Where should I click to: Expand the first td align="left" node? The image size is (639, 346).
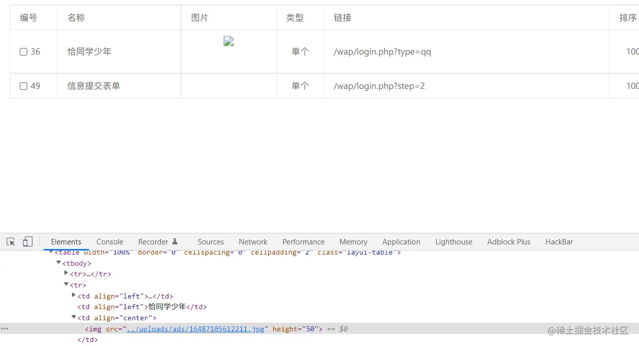(x=74, y=295)
